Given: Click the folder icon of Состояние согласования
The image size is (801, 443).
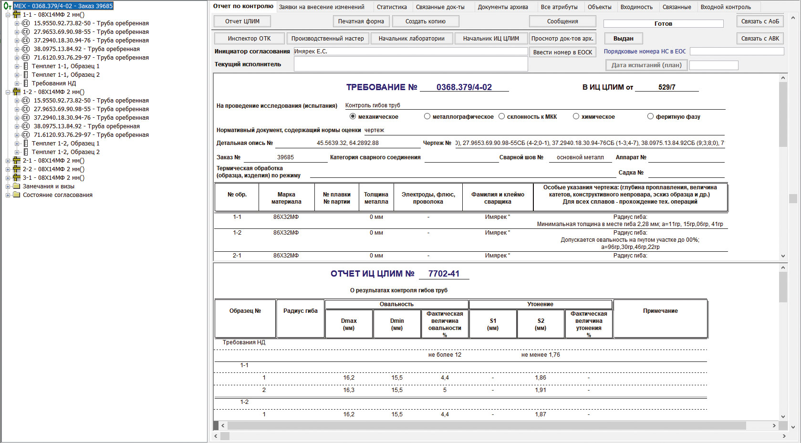Looking at the screenshot, I should tap(17, 195).
